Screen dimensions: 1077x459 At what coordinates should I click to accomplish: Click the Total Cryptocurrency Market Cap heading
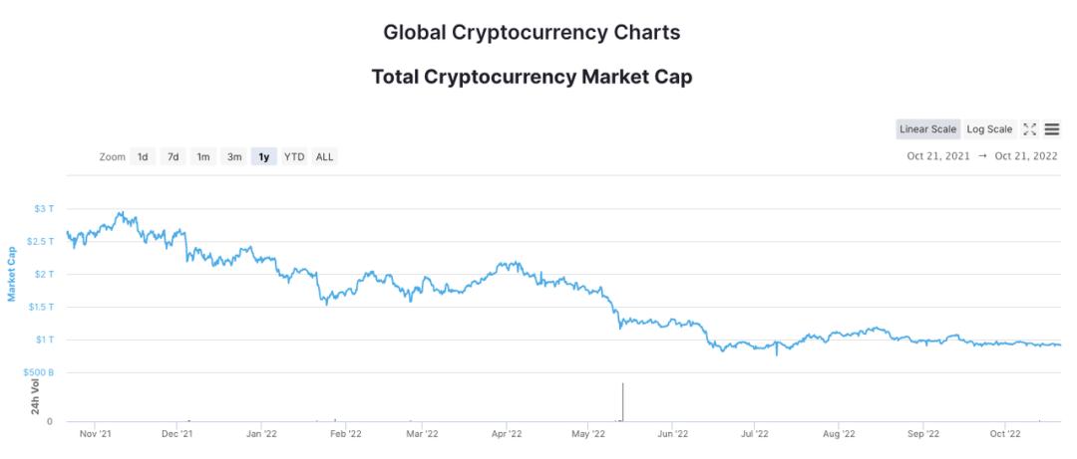pyautogui.click(x=532, y=77)
